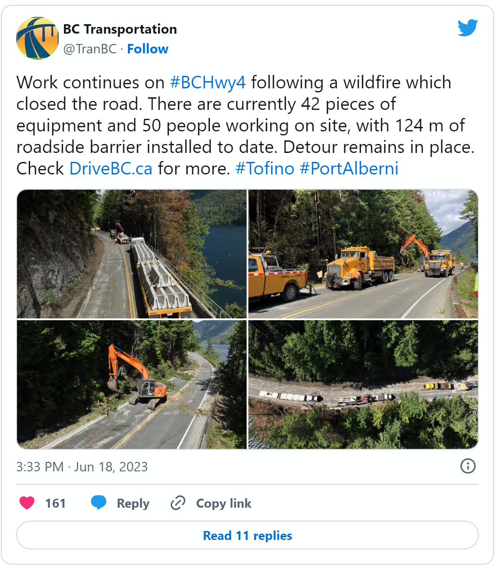Visit the DriveBC.ca link
Viewport: 499px width, 570px height.
tap(111, 169)
